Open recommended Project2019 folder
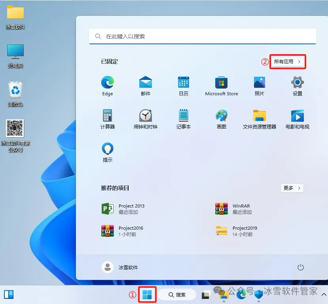Viewport: 328px width, 304px height. pos(236,231)
